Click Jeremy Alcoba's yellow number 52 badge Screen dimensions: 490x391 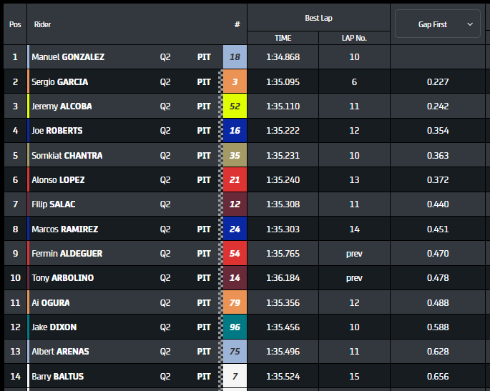pyautogui.click(x=235, y=107)
